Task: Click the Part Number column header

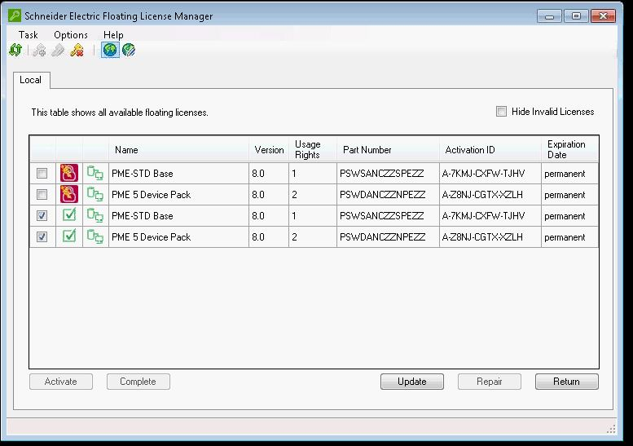Action: point(388,150)
